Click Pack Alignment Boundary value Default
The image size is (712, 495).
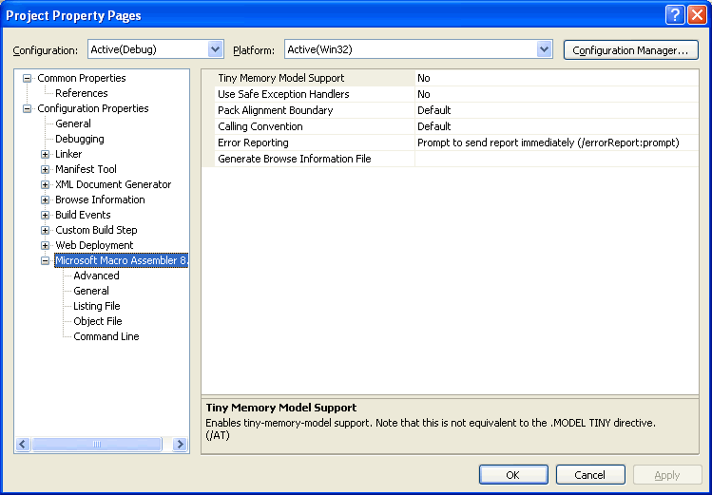coord(557,110)
